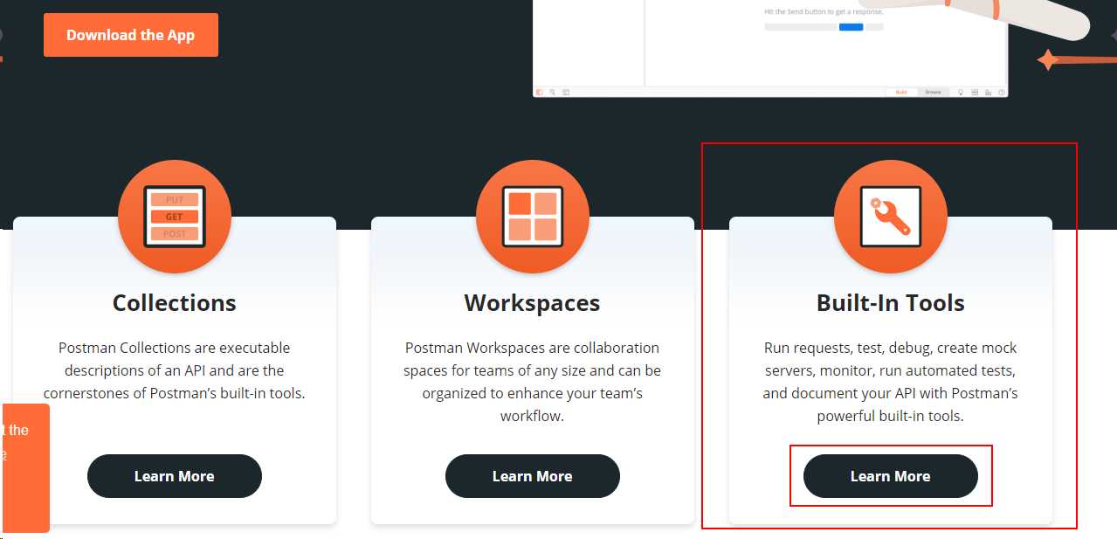1117x539 pixels.
Task: Click "Hit the Send button" text in preview
Action: [822, 12]
